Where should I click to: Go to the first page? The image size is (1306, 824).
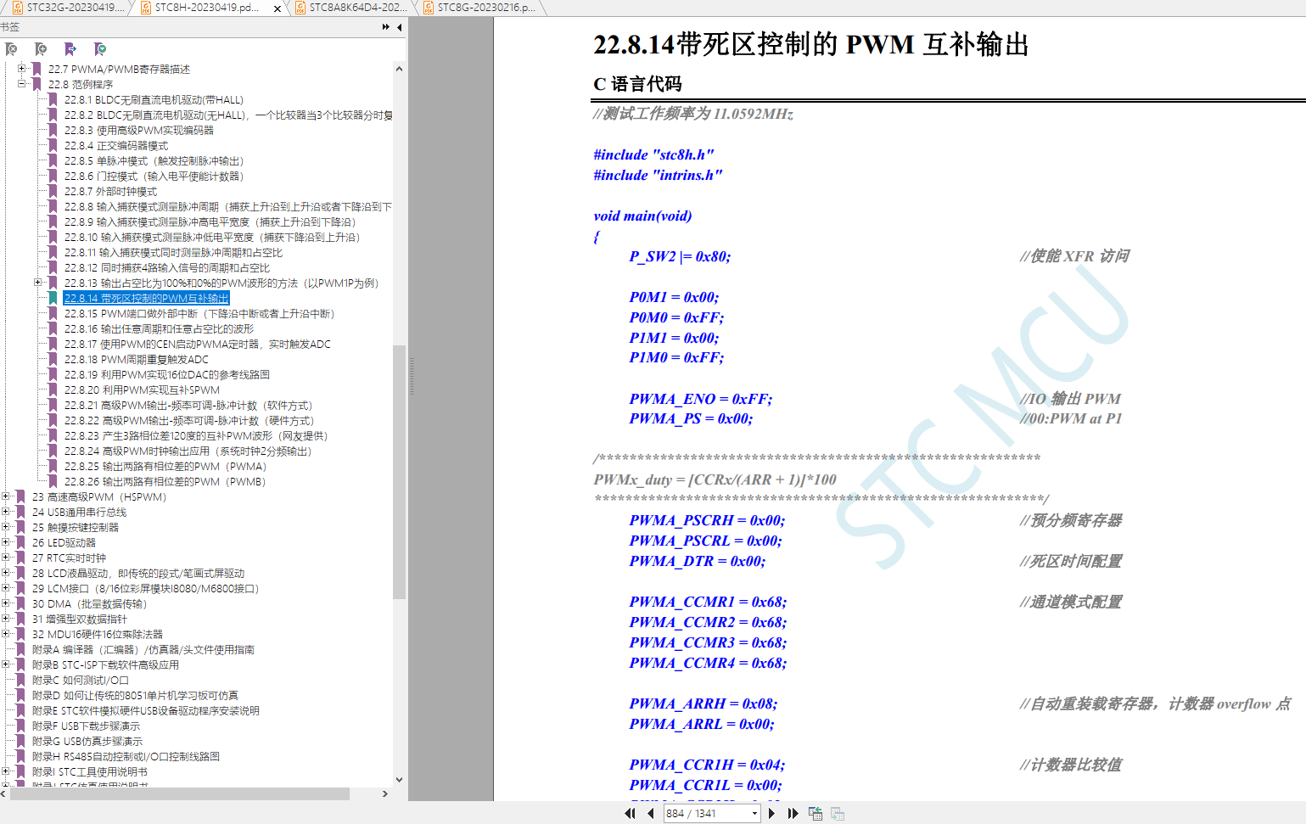point(630,813)
